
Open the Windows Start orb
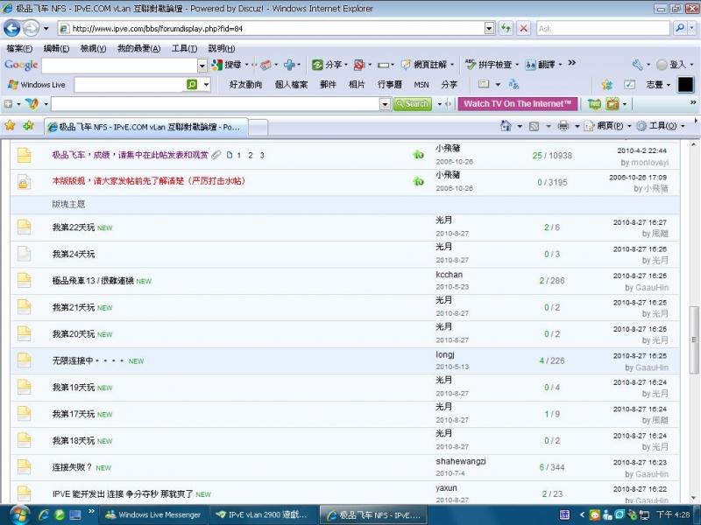[18, 514]
